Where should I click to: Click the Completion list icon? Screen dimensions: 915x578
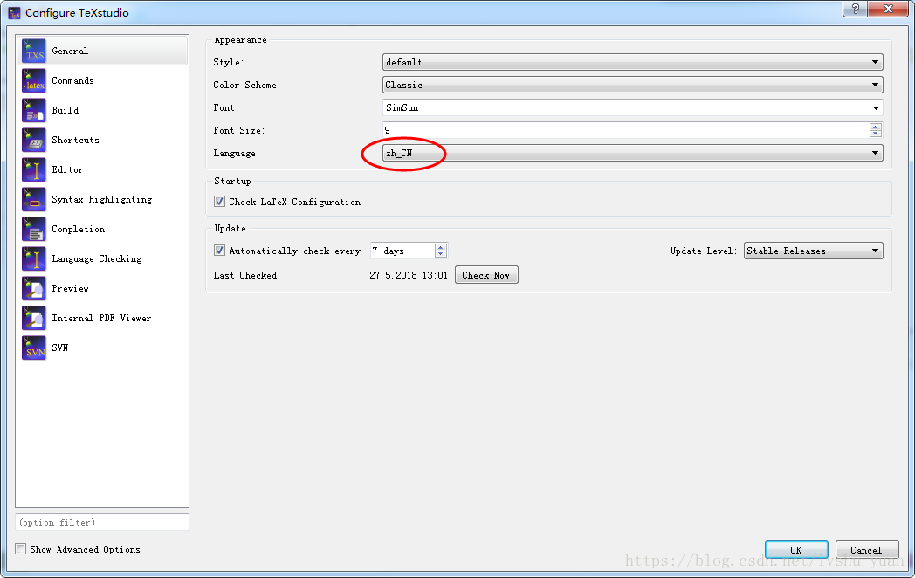pyautogui.click(x=34, y=229)
